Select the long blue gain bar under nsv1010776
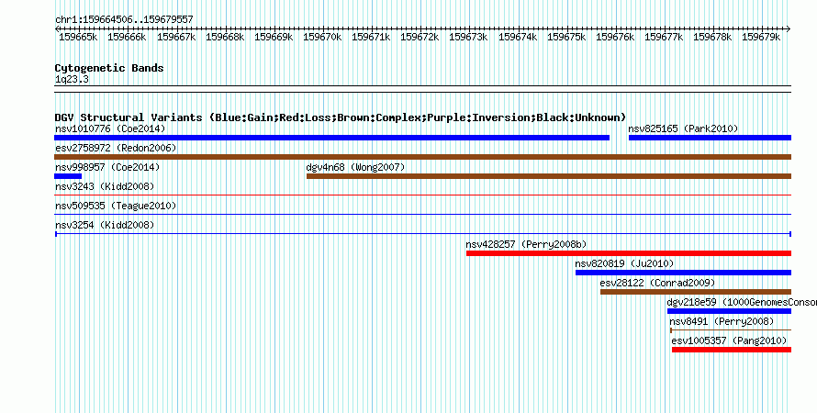The height and width of the screenshot is (413, 817). (x=332, y=138)
